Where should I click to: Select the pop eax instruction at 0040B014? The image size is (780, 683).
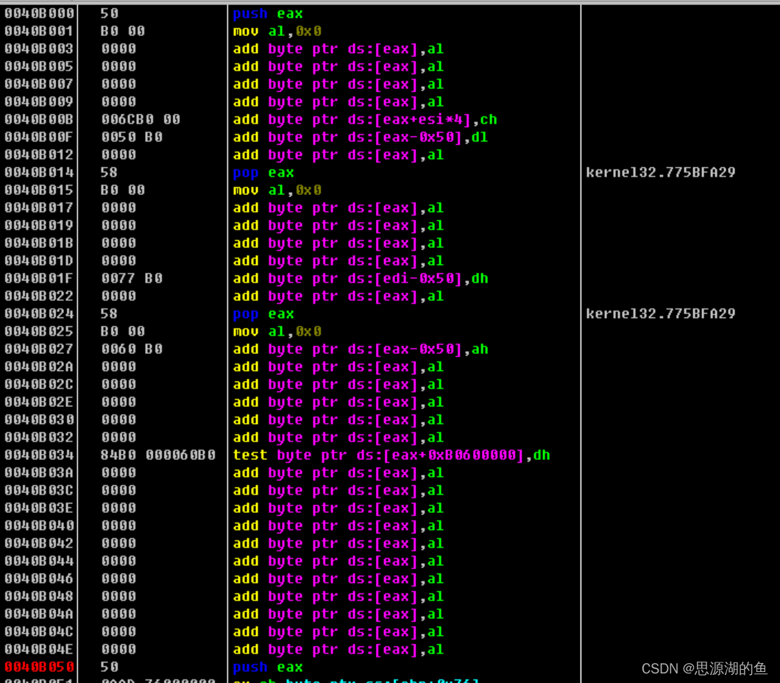263,173
